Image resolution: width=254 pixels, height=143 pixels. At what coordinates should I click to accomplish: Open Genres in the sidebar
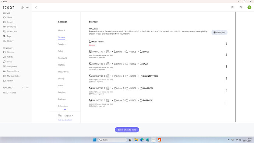(8, 22)
